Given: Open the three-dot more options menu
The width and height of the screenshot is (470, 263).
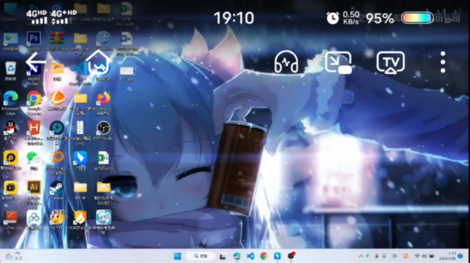Looking at the screenshot, I should (443, 62).
